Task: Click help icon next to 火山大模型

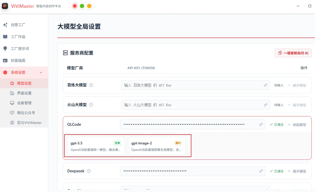Action: (91, 105)
